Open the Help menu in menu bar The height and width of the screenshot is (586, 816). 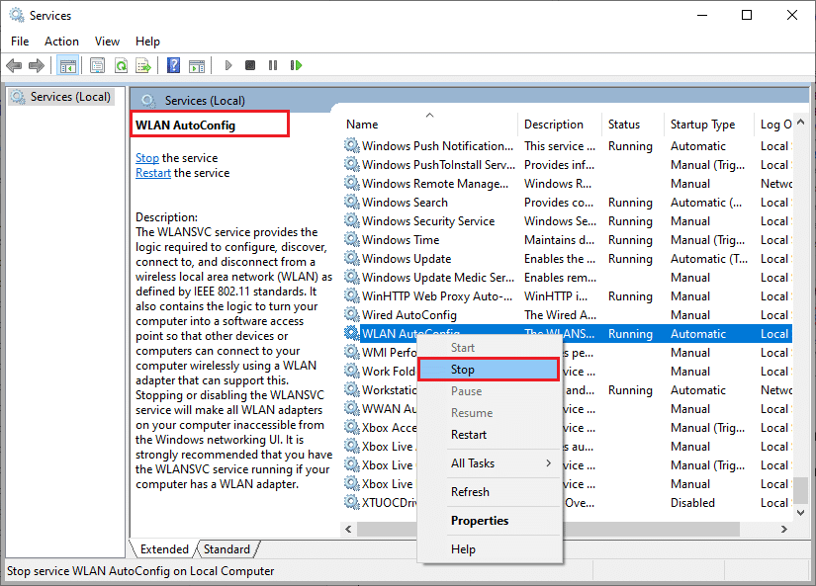(147, 42)
